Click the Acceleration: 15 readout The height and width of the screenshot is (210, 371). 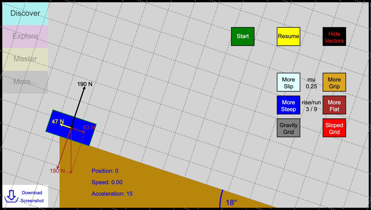[x=112, y=194]
